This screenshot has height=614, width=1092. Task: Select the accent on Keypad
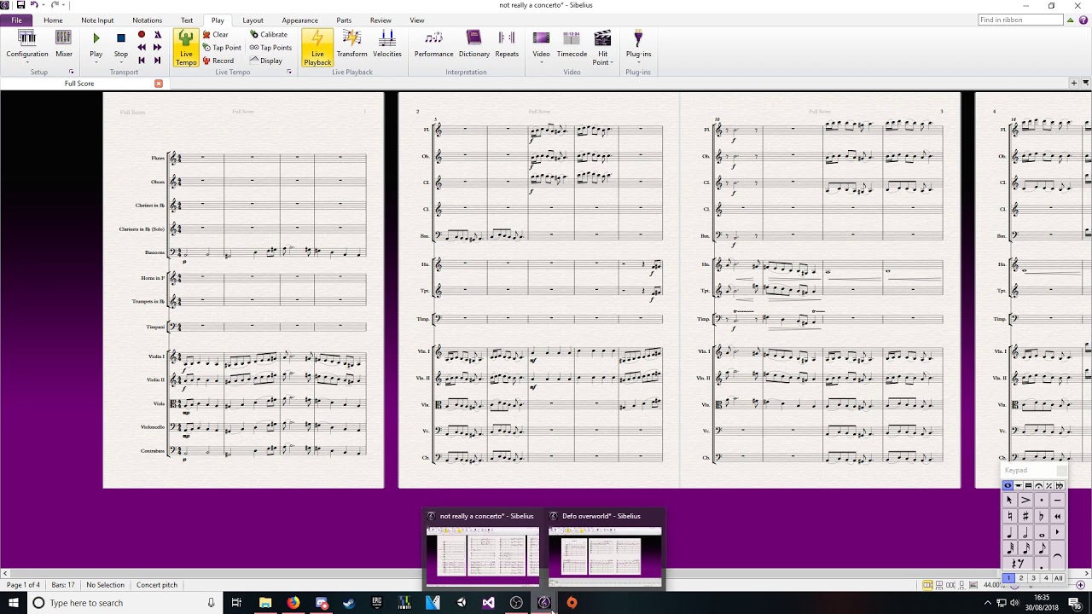[1025, 500]
